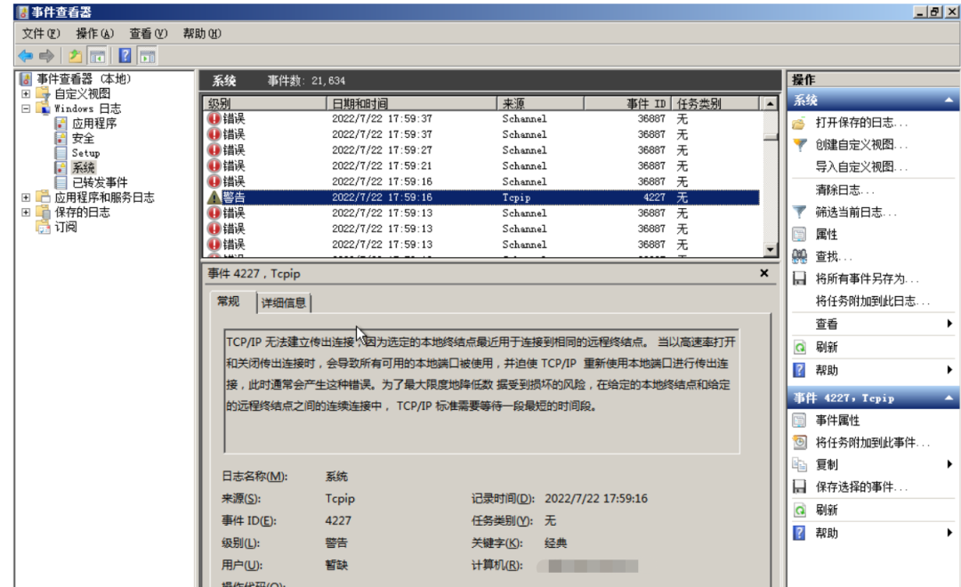This screenshot has height=587, width=961.
Task: Click the event description text box
Action: point(481,391)
